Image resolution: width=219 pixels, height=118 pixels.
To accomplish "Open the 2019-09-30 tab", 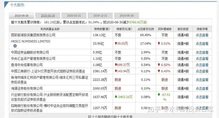I will click(x=127, y=16).
